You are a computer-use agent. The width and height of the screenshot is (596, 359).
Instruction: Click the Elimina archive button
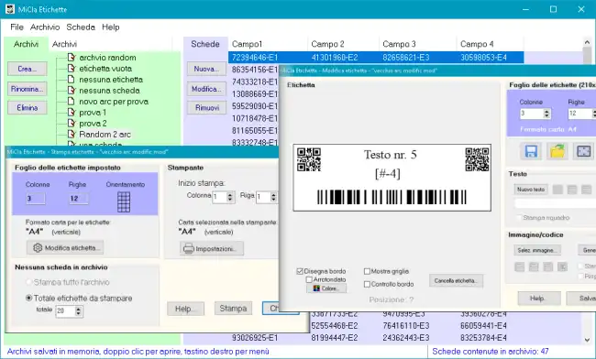point(27,108)
